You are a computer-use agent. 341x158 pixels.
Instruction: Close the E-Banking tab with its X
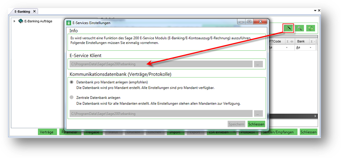(x=34, y=12)
